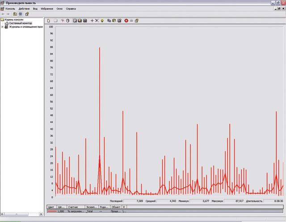
Task: Click the Шк... column header
Action: coord(61,207)
